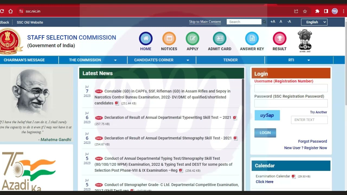Increase font size with +A

tap(273, 22)
